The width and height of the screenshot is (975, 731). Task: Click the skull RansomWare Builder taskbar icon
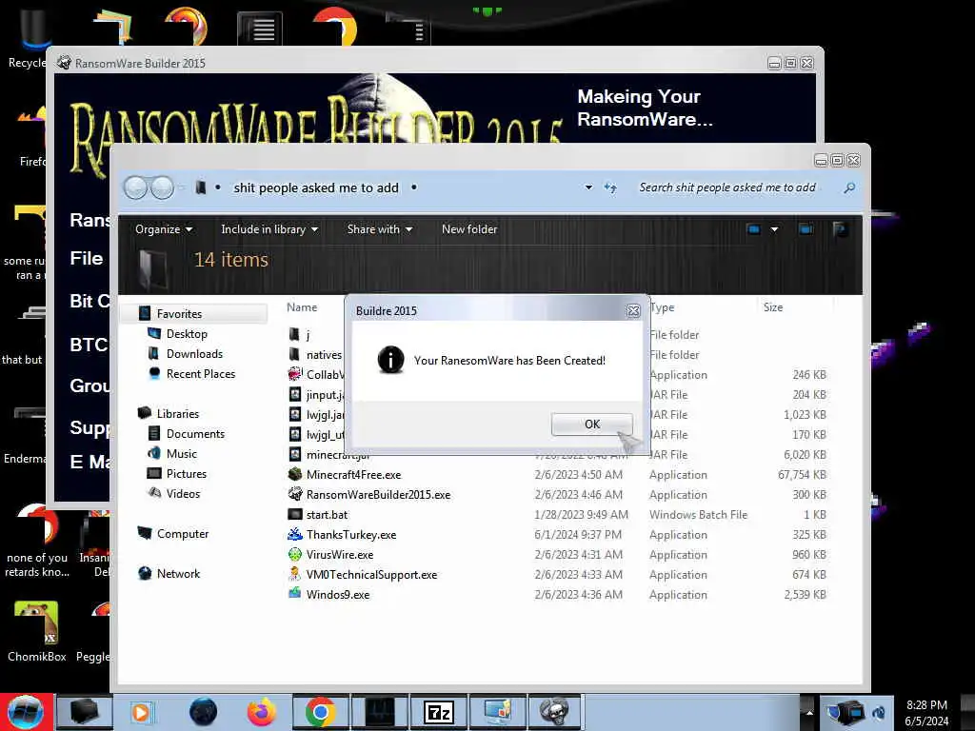555,712
